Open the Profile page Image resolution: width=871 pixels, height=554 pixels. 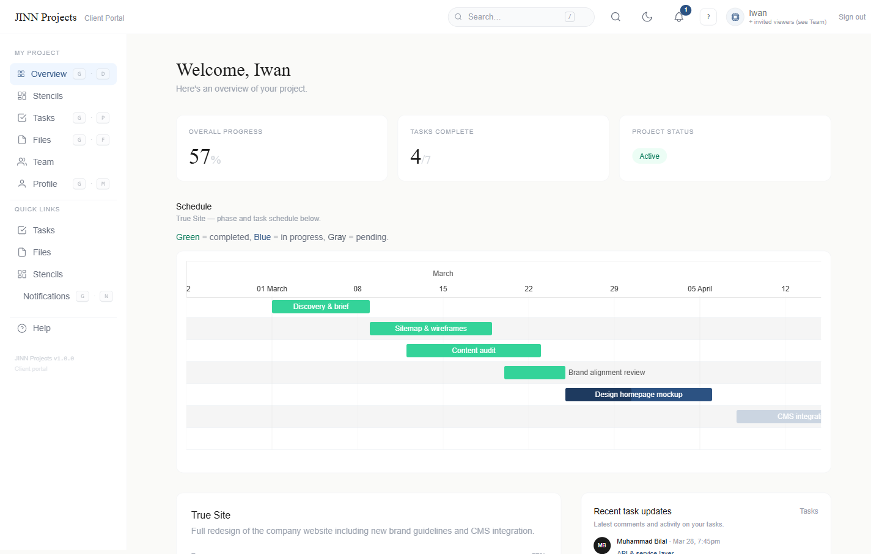[x=63, y=184]
